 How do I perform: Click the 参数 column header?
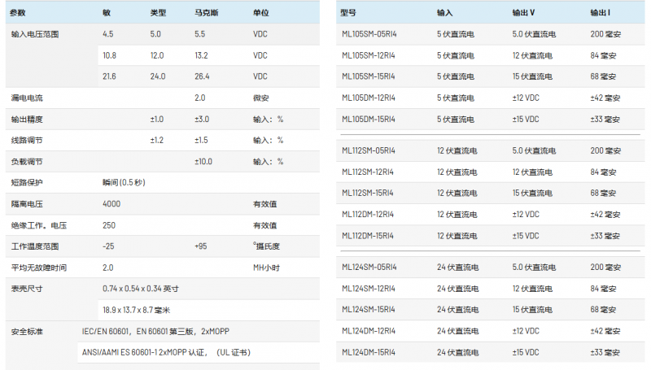point(19,13)
